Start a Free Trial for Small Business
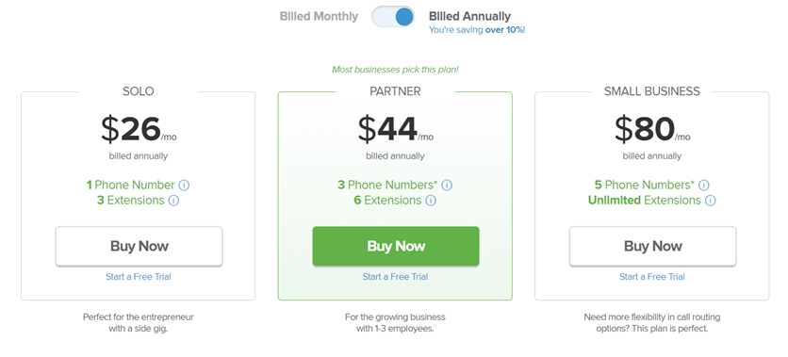The height and width of the screenshot is (357, 788). click(x=652, y=277)
